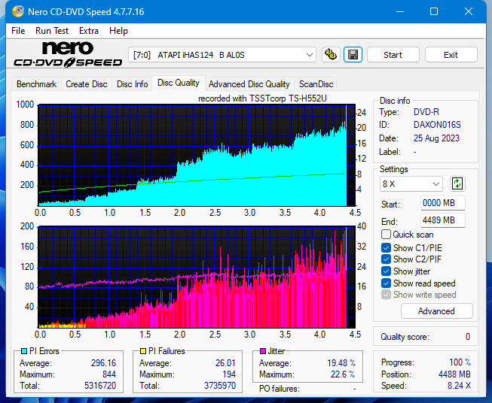Open the Run Test menu
This screenshot has height=403, width=492.
(52, 31)
